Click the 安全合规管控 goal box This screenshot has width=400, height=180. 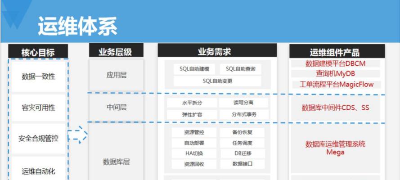click(38, 139)
